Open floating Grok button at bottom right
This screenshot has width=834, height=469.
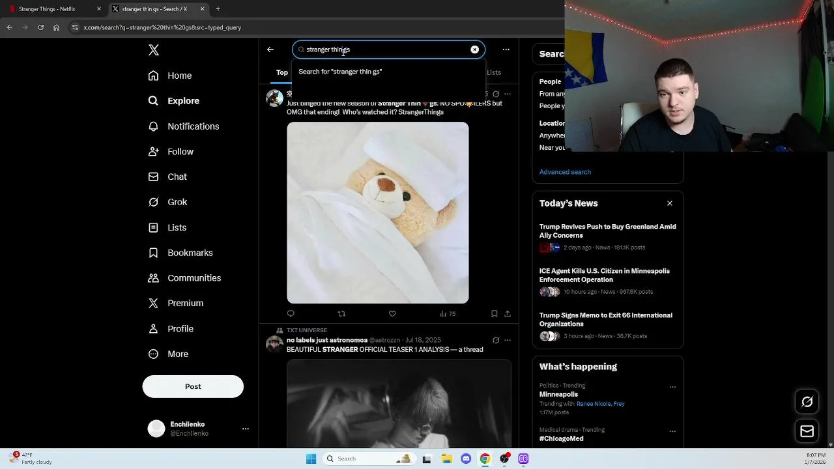807,402
